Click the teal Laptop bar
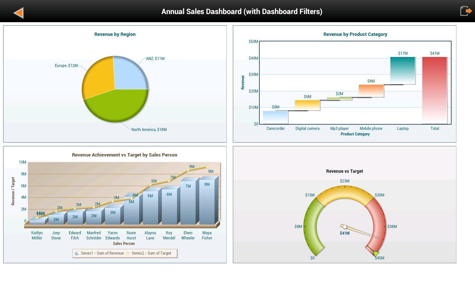Viewport: 475px width, 296px height. [x=403, y=70]
